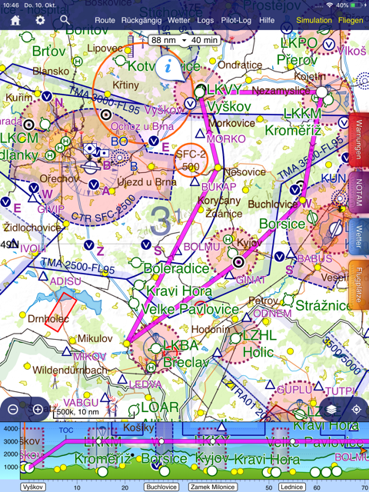Tap Rückgängig to undo
This screenshot has width=369, height=492.
coord(141,21)
